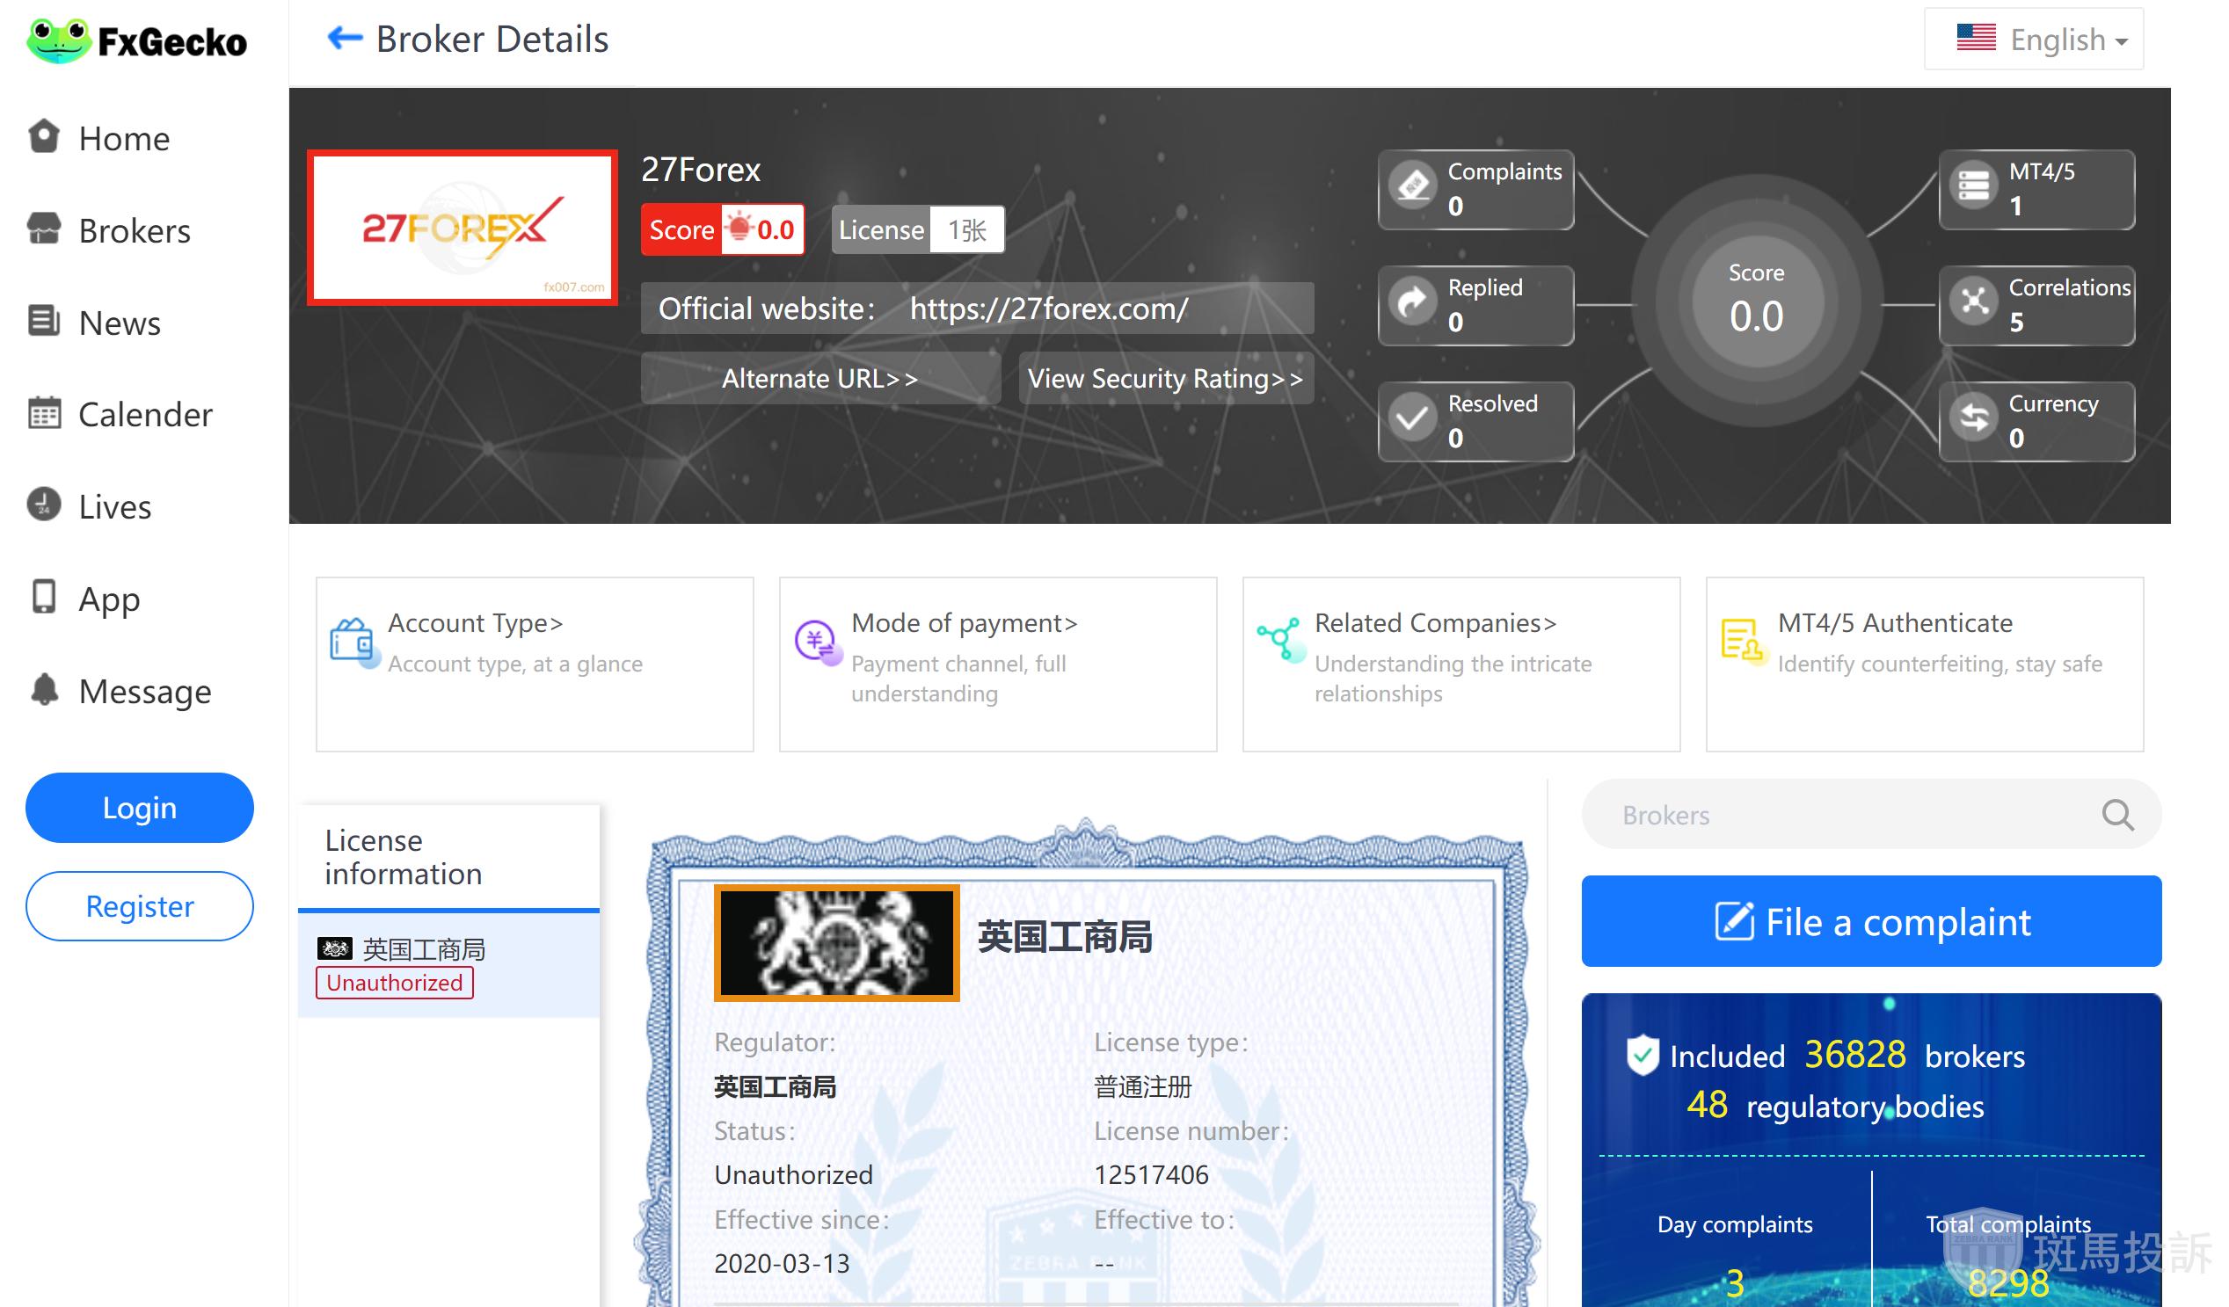
Task: Click the magnifier search icon in Brokers field
Action: point(2116,815)
